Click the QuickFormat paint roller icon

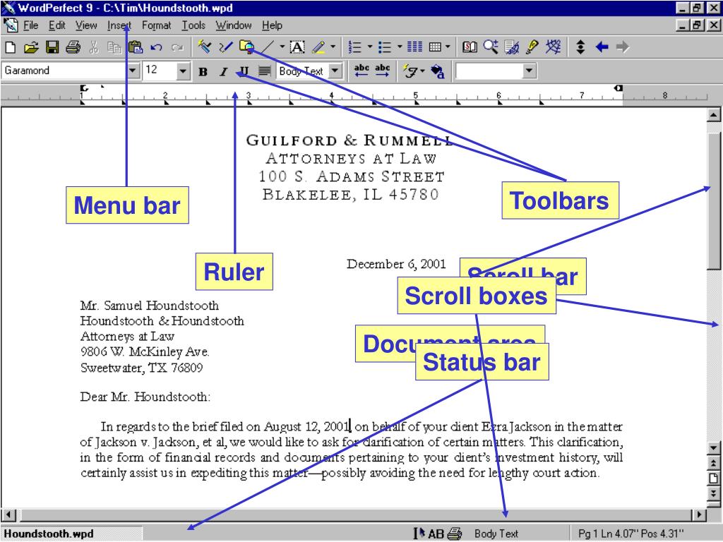point(204,47)
